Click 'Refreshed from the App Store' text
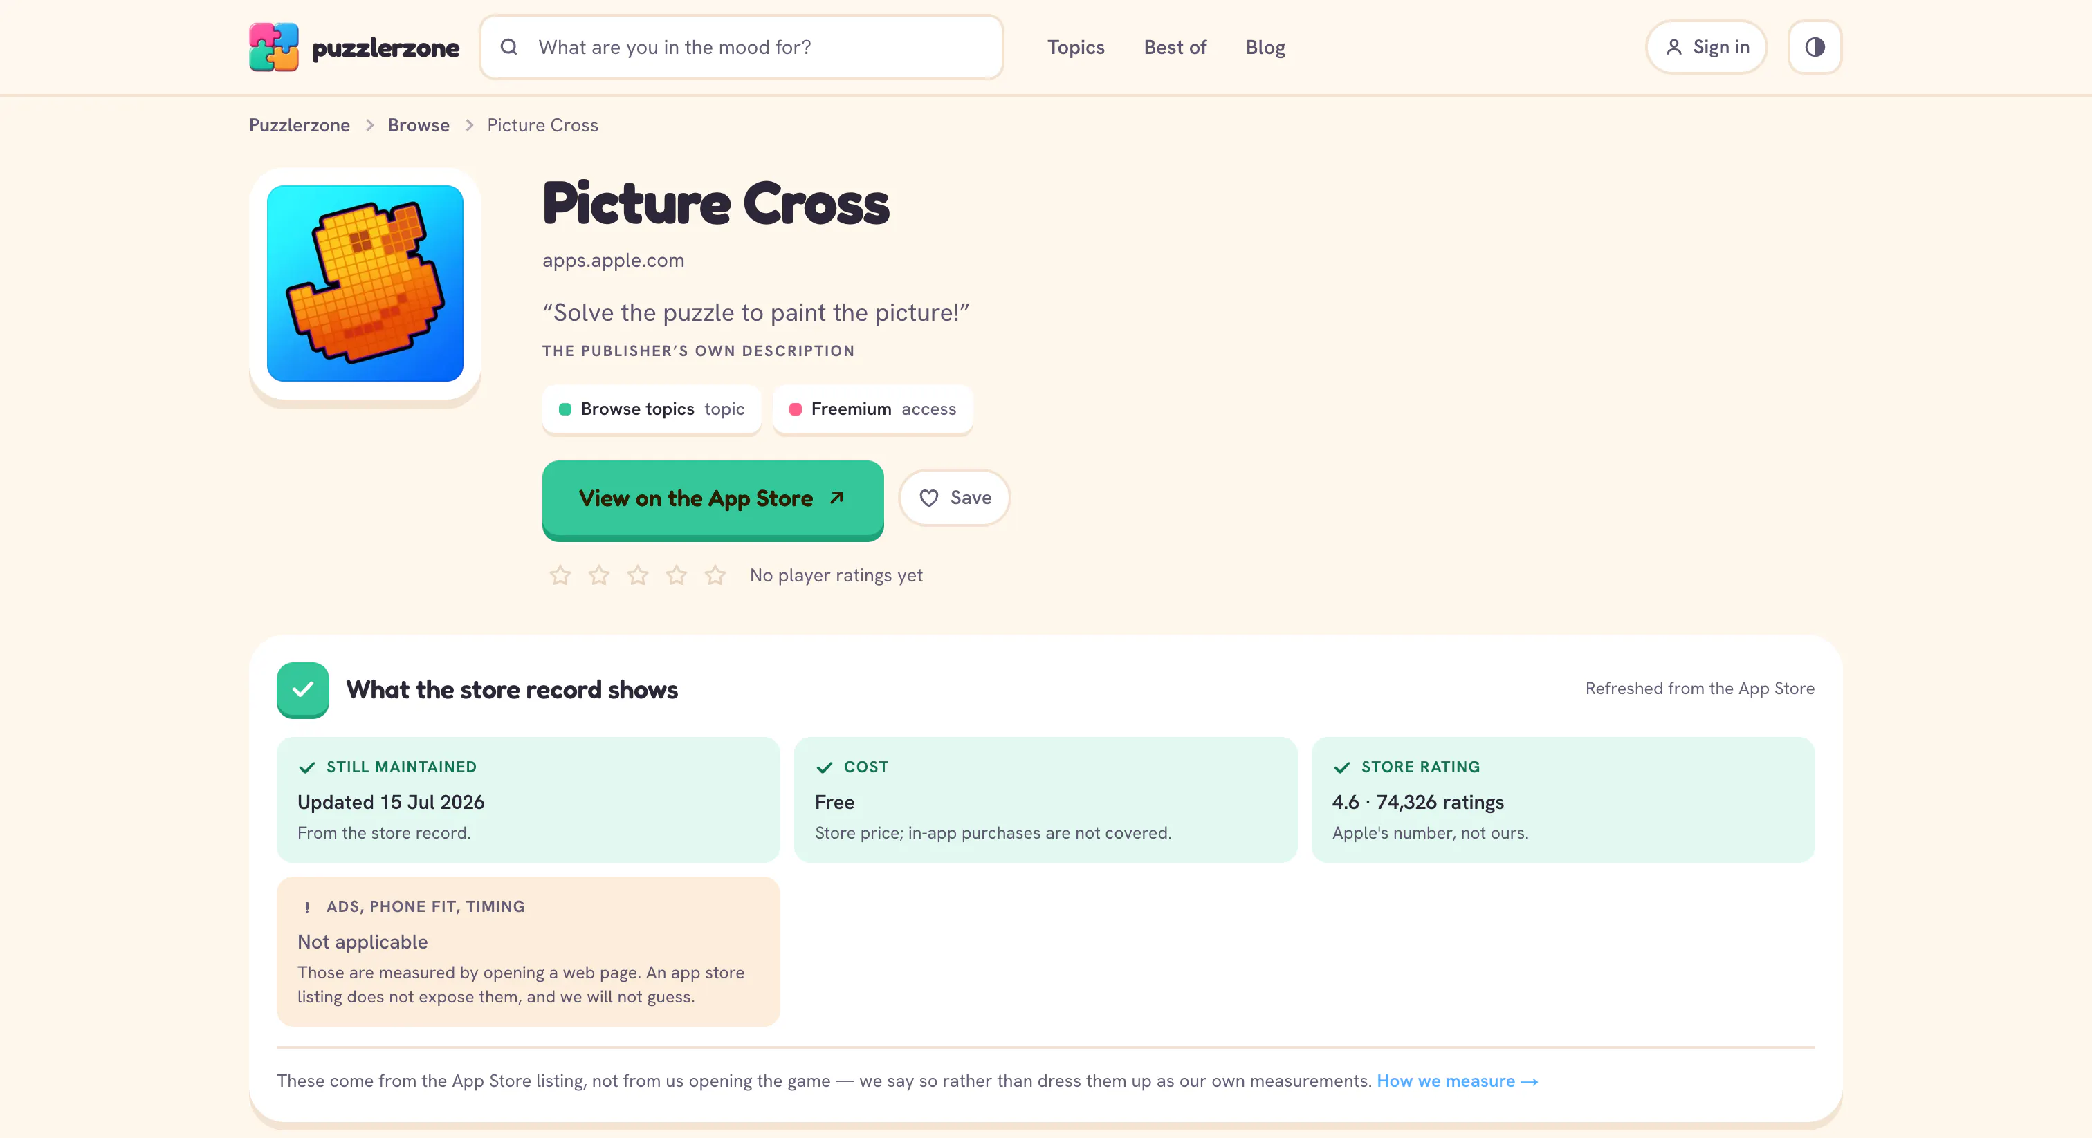 (x=1700, y=689)
